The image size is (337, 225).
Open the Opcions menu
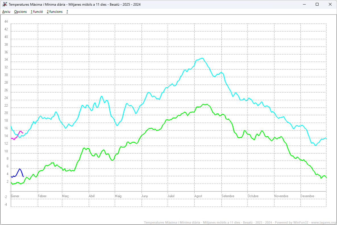coord(20,12)
